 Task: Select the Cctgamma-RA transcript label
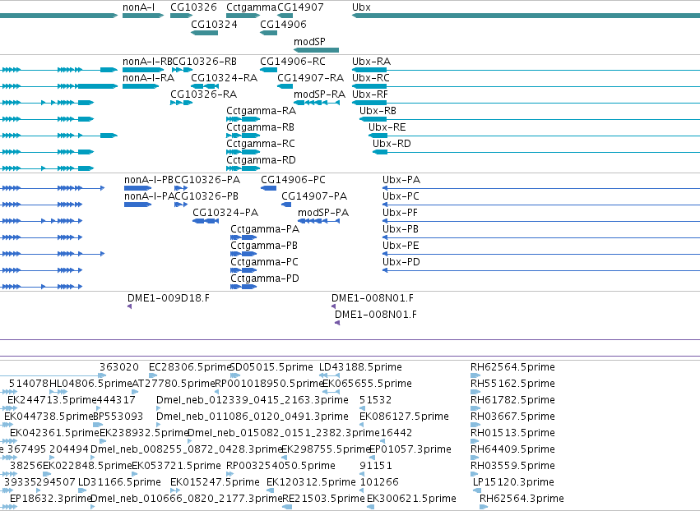(261, 111)
